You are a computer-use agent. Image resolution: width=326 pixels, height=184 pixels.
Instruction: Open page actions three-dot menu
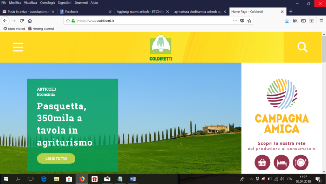coord(235,21)
